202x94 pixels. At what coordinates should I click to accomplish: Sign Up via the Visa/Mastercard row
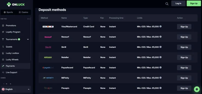(x=184, y=27)
